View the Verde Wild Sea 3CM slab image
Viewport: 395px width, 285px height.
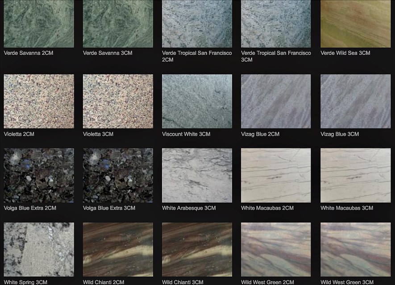click(x=355, y=24)
